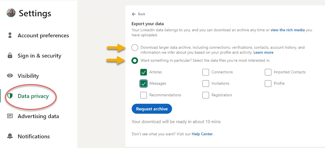The width and height of the screenshot is (325, 148).
Task: Tick the Imported Contacts checkbox
Action: pyautogui.click(x=268, y=72)
